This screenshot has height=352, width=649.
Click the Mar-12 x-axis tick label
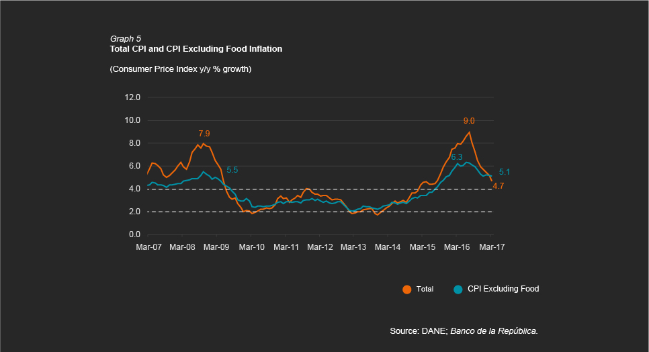tap(320, 247)
